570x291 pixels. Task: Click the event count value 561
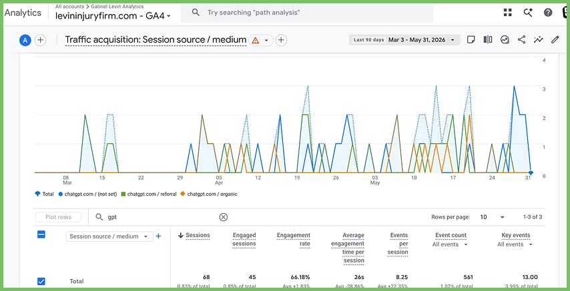(x=469, y=277)
